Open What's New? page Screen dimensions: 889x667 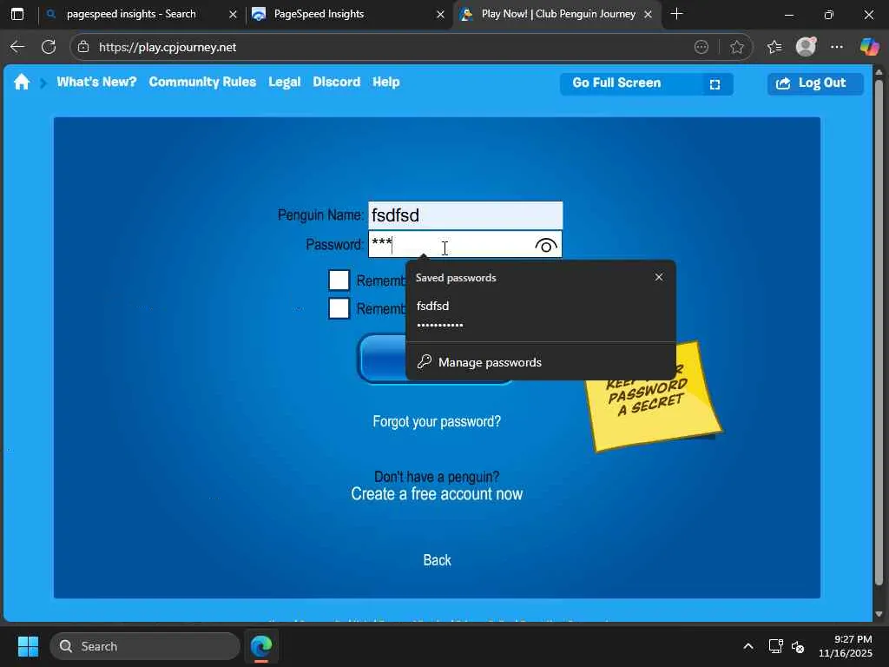coord(96,83)
